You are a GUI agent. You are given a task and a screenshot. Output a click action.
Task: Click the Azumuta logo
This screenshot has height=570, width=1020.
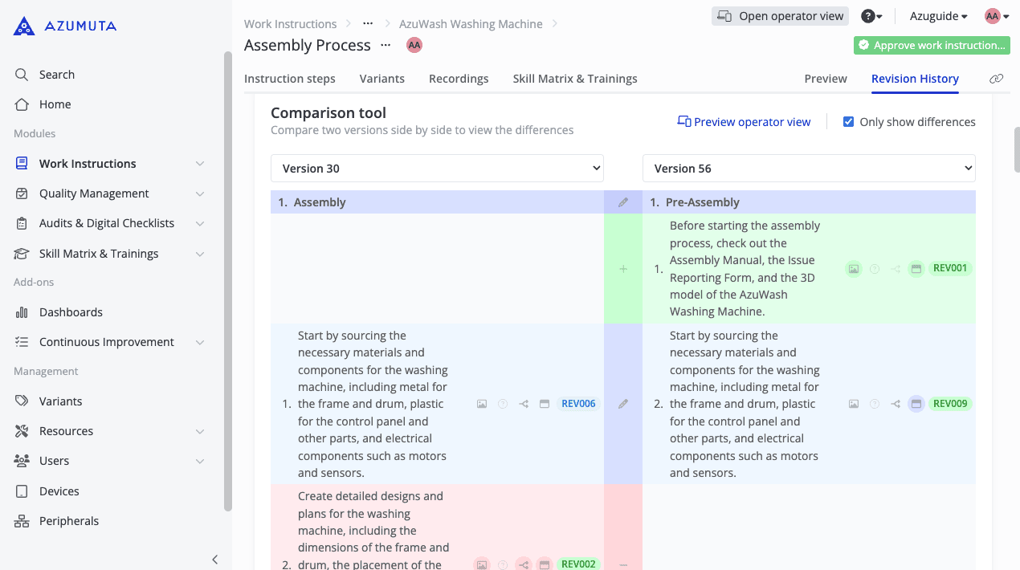65,26
